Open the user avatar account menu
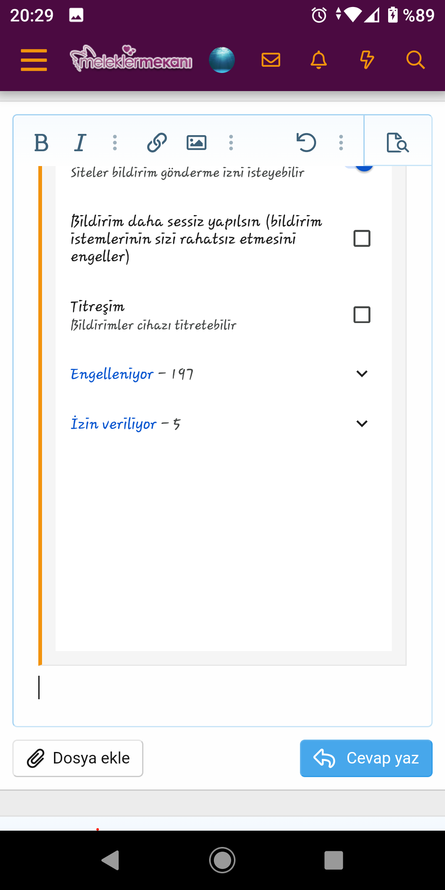This screenshot has height=890, width=445. (x=222, y=60)
